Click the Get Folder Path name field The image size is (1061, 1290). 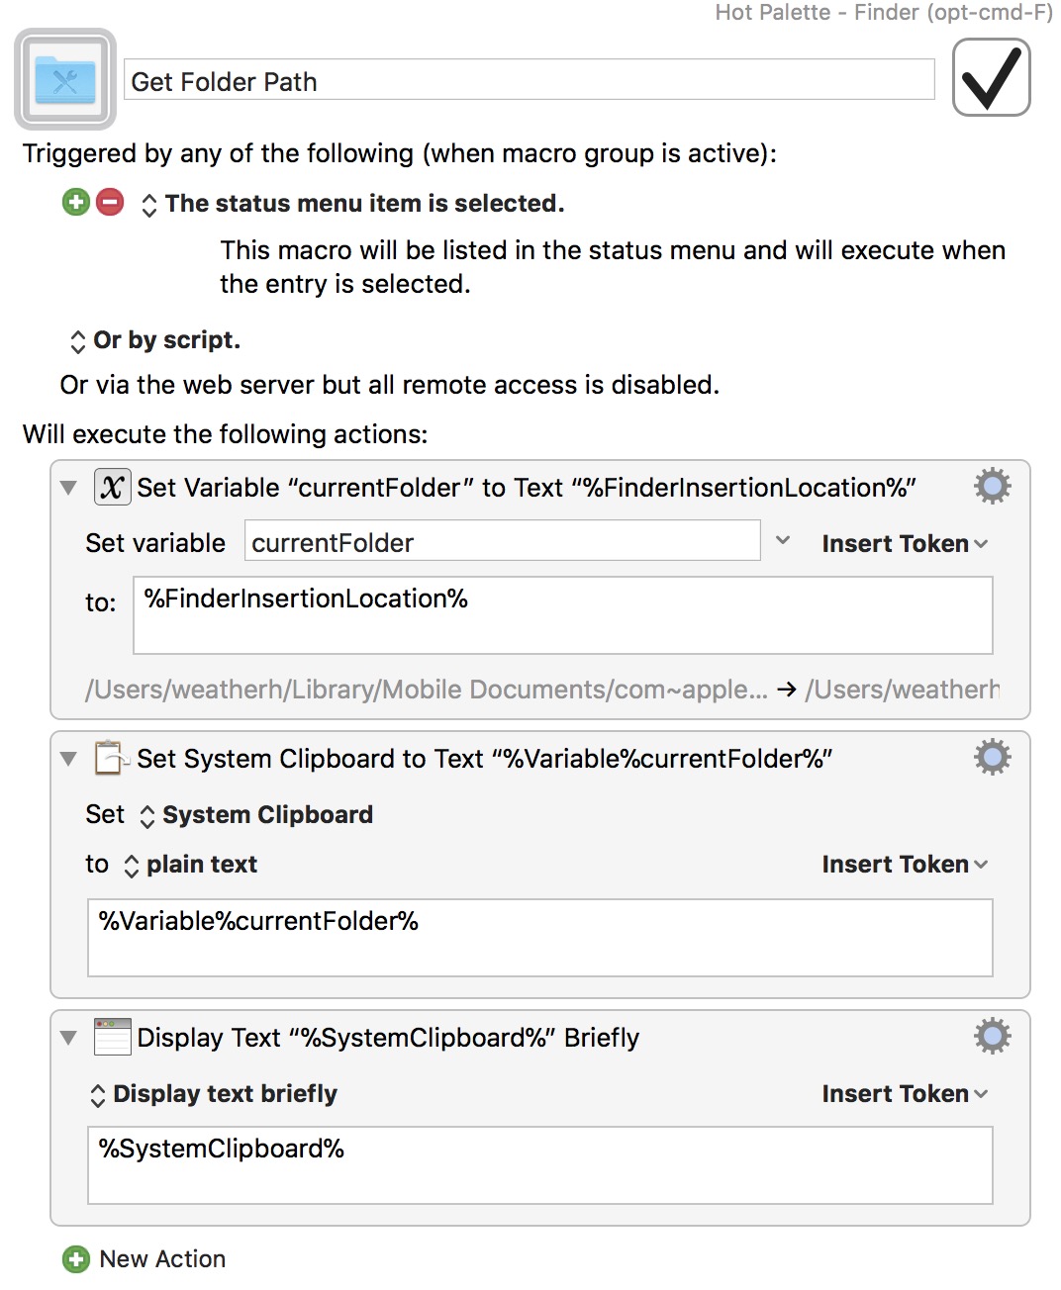tap(530, 80)
